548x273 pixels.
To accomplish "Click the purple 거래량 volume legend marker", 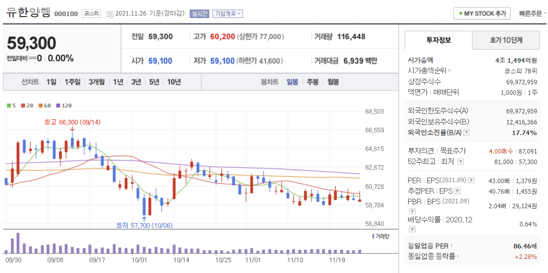I will (x=373, y=236).
